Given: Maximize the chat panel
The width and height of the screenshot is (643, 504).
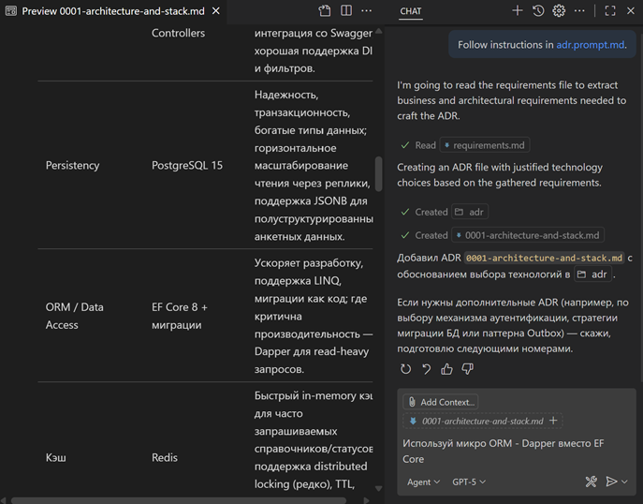Looking at the screenshot, I should tap(610, 11).
